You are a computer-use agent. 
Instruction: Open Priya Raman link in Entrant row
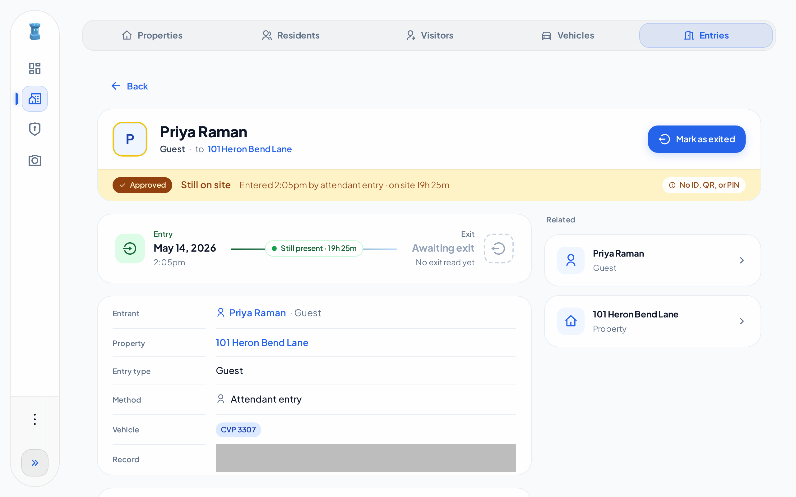257,313
